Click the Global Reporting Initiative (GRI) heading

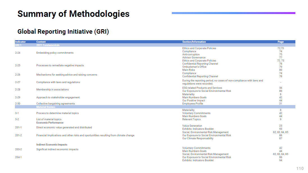pos(63,32)
